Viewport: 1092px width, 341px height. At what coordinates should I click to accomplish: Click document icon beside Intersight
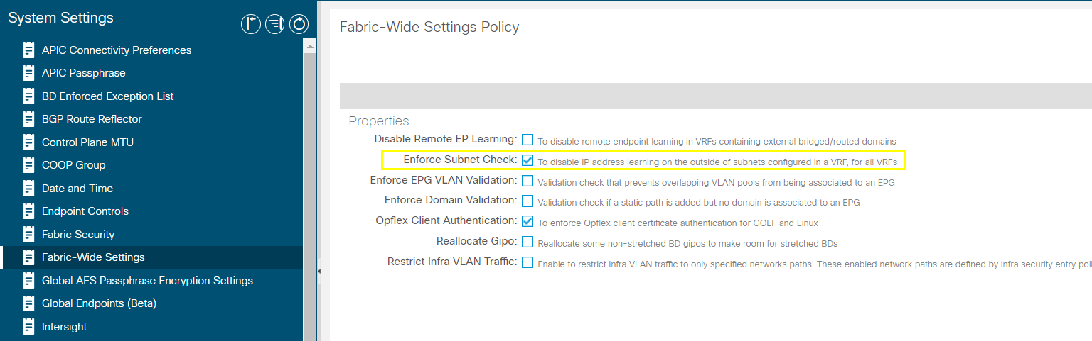pos(29,327)
